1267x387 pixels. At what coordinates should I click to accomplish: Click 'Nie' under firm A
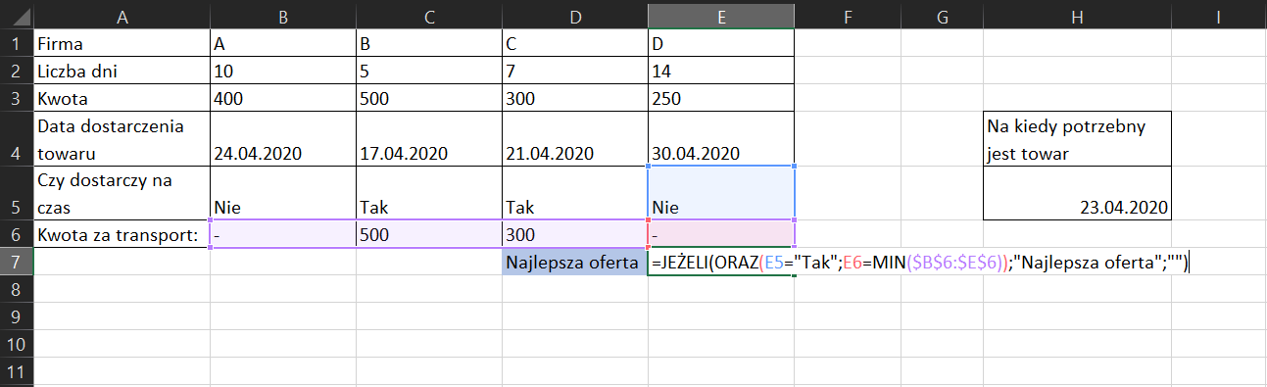[x=283, y=193]
